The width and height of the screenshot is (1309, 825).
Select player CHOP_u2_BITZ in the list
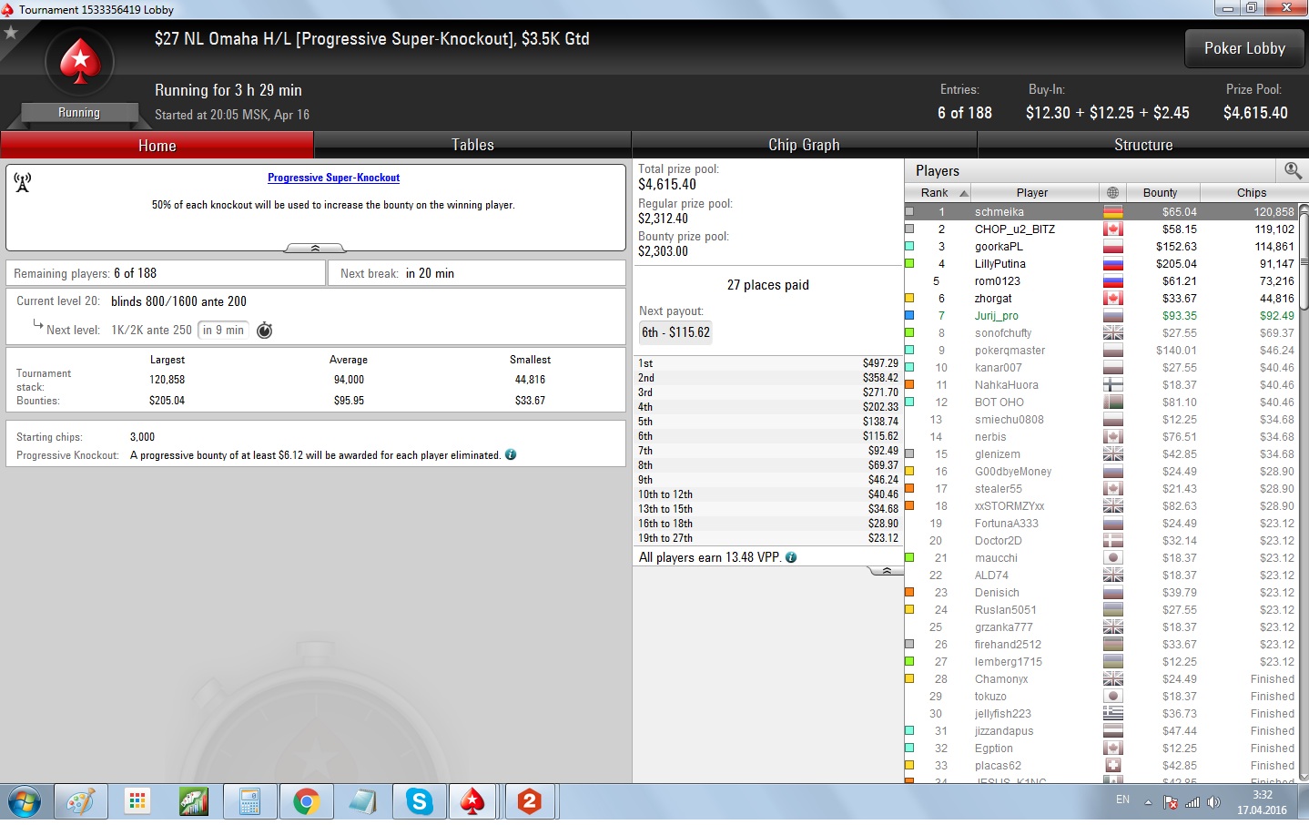[x=1101, y=229]
